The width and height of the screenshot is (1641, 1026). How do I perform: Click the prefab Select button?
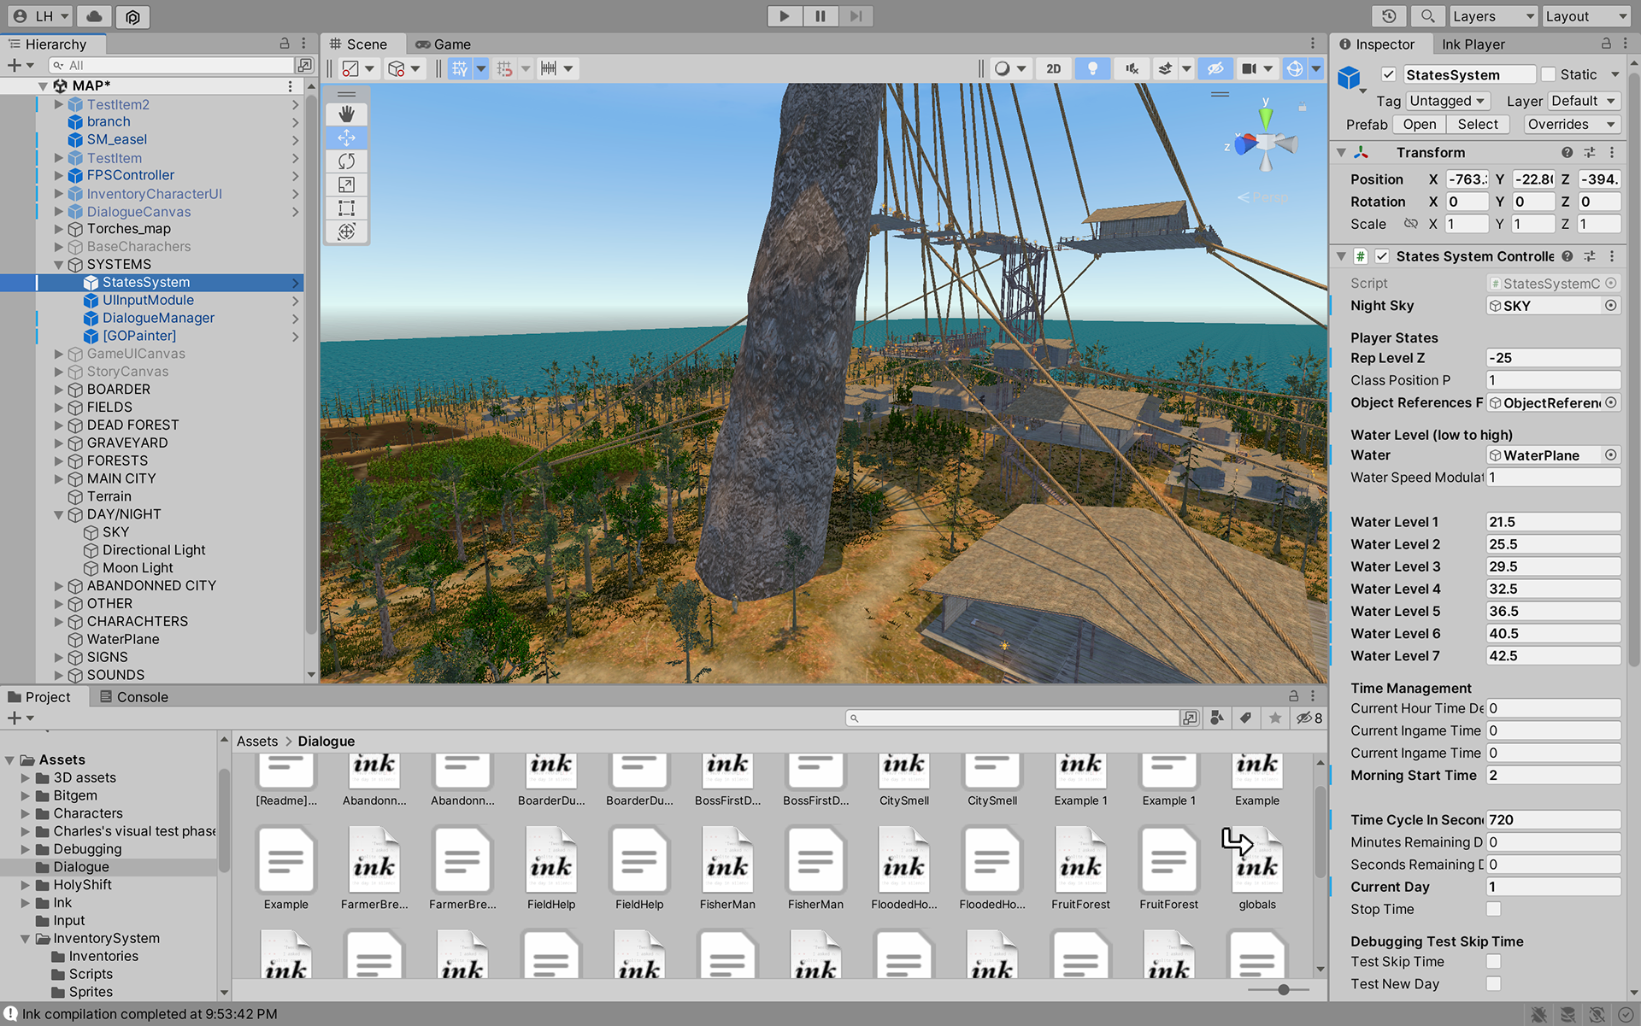[1477, 124]
